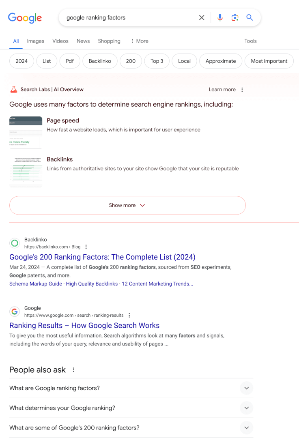Clear the search box with the X icon
Screen dimensions: 299x438
(202, 17)
